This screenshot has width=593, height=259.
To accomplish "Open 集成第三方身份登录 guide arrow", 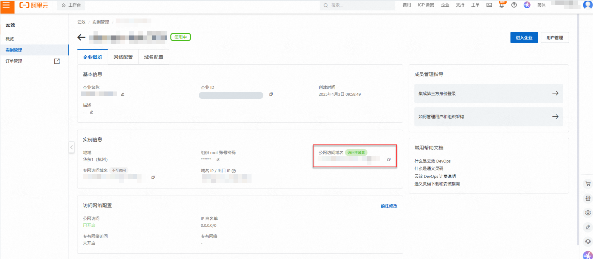I will [555, 93].
